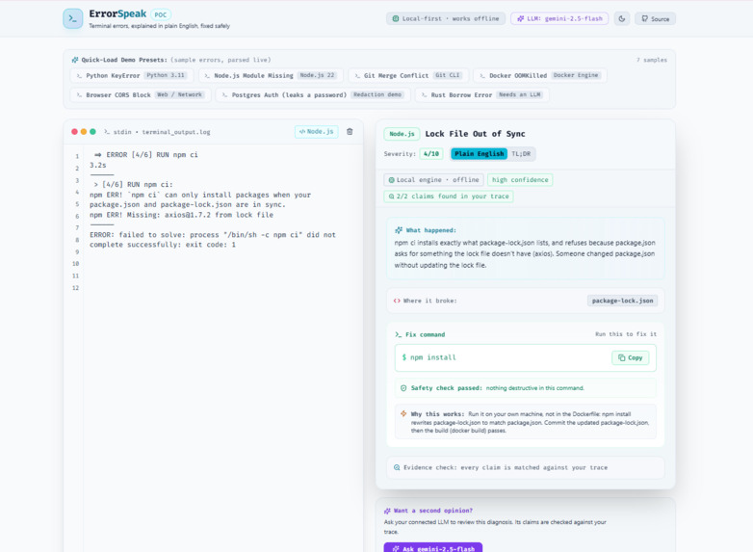This screenshot has height=552, width=753.
Task: Ask gemini-2.5-flash for a second opinion
Action: coord(433,548)
